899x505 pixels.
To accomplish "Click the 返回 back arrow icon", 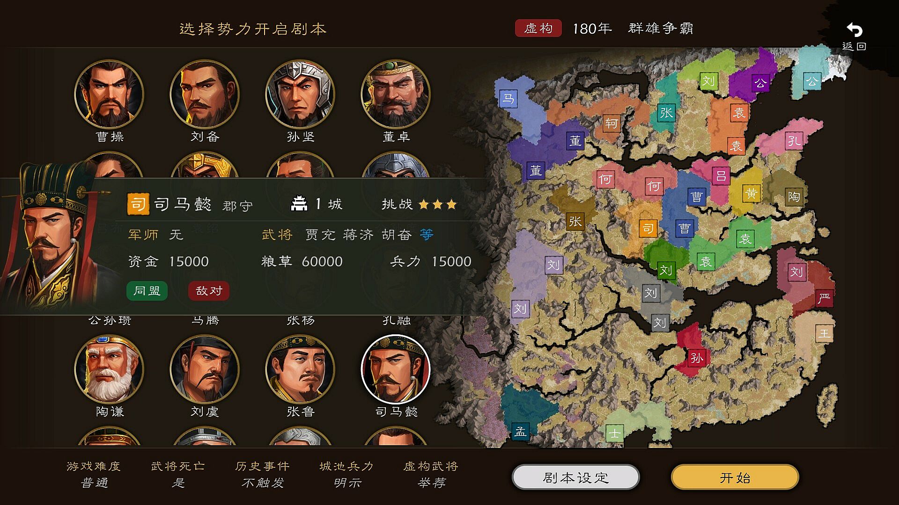I will 854,30.
